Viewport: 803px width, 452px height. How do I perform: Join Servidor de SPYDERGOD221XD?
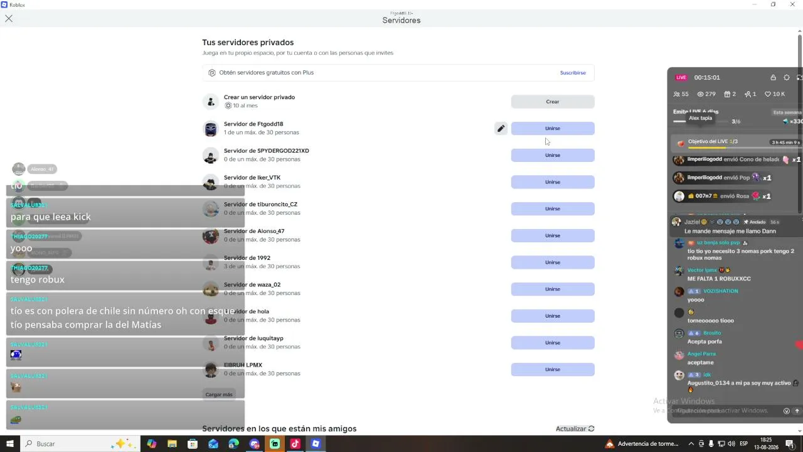[553, 155]
